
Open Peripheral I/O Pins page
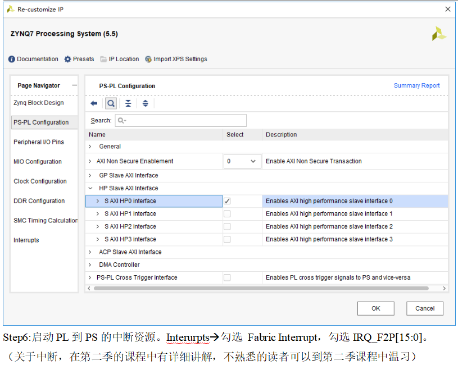click(39, 142)
